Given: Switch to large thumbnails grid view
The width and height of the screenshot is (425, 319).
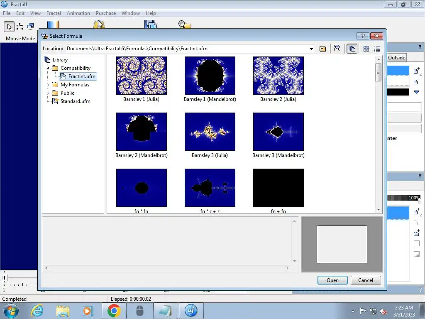Looking at the screenshot, I should pyautogui.click(x=366, y=49).
